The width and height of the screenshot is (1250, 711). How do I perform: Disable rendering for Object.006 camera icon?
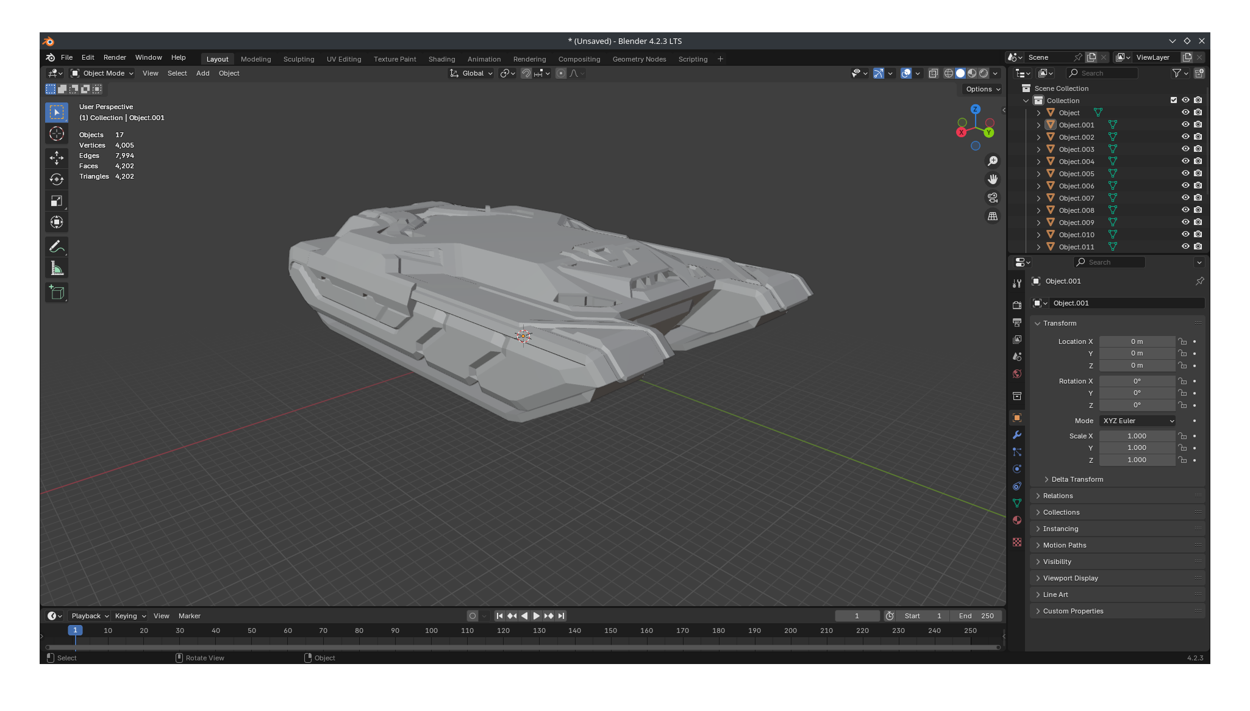click(1198, 186)
